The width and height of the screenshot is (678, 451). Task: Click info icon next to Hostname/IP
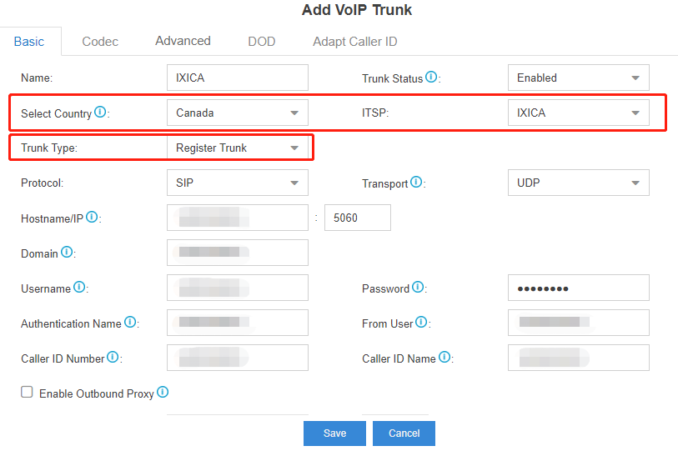pos(92,218)
